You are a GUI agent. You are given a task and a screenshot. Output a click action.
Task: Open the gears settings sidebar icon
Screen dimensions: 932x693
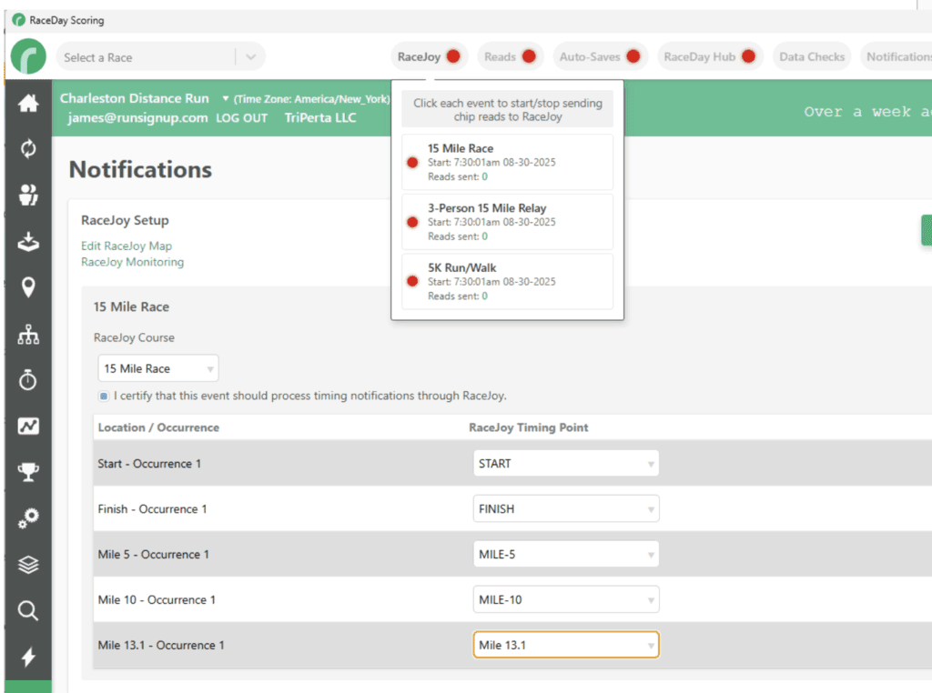(28, 517)
